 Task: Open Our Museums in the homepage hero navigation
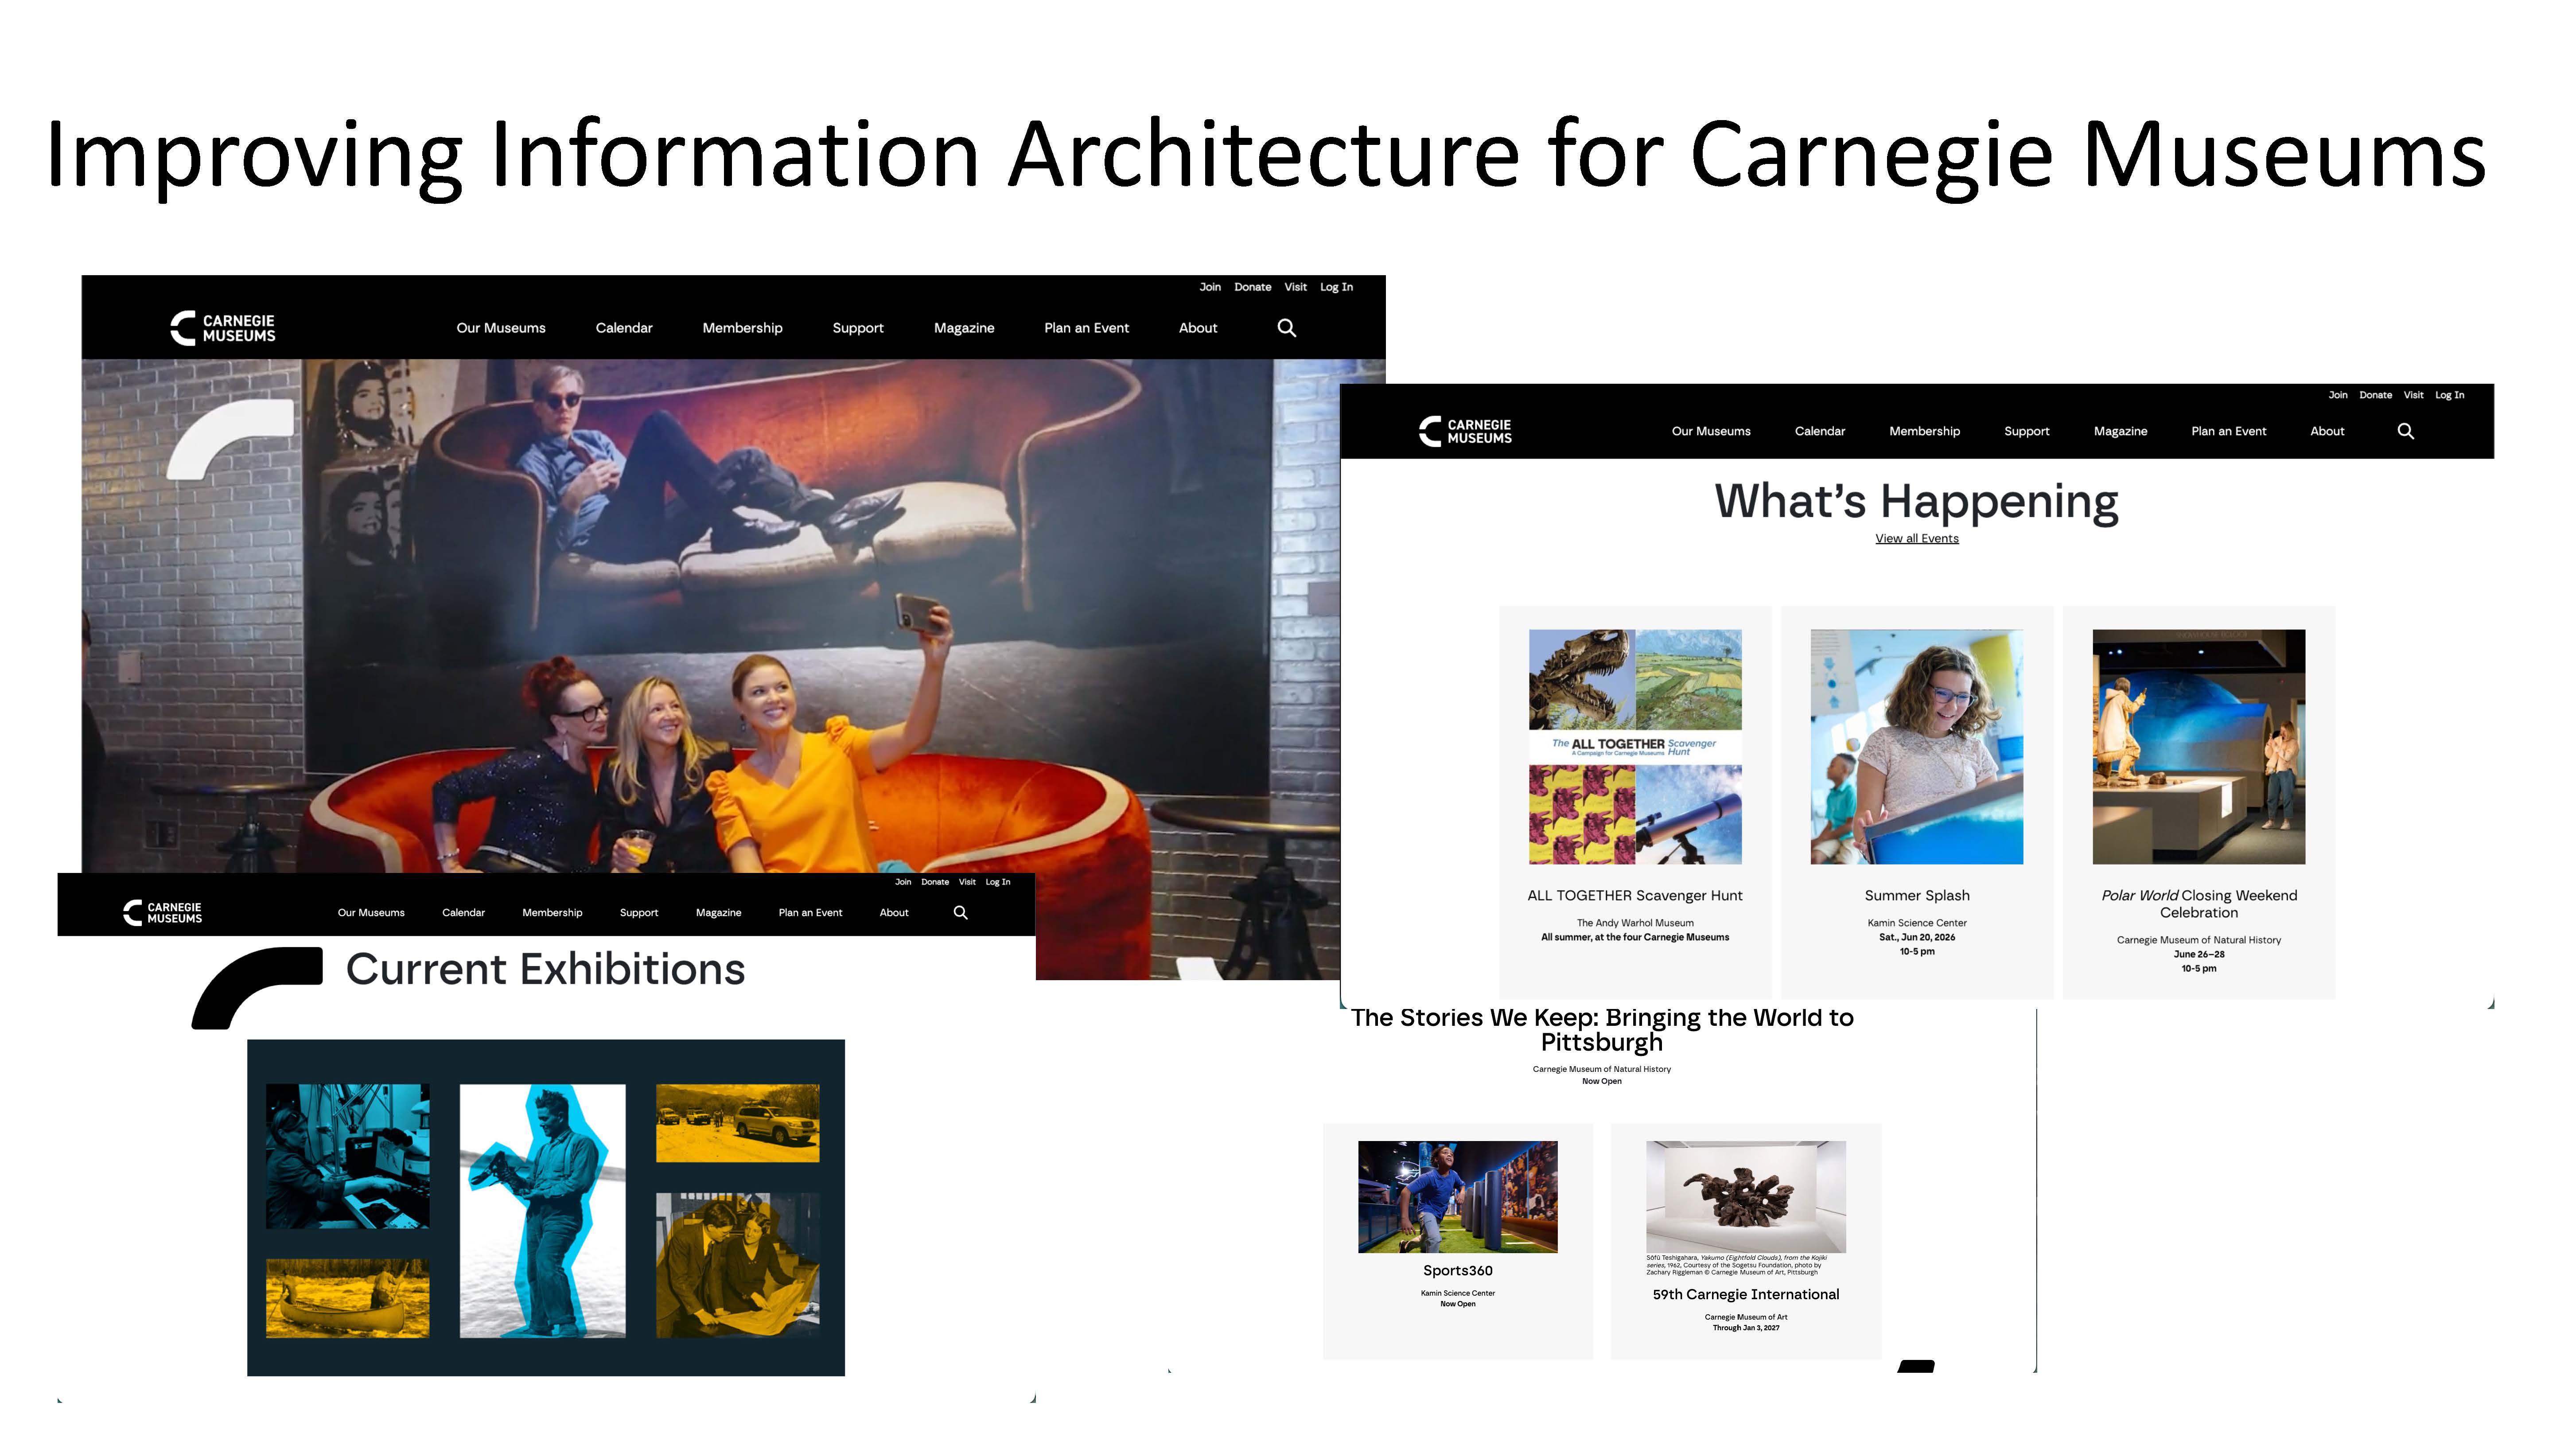tap(501, 328)
